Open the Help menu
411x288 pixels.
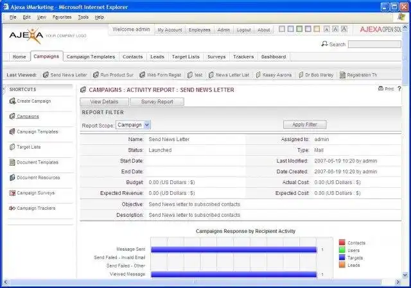point(100,17)
